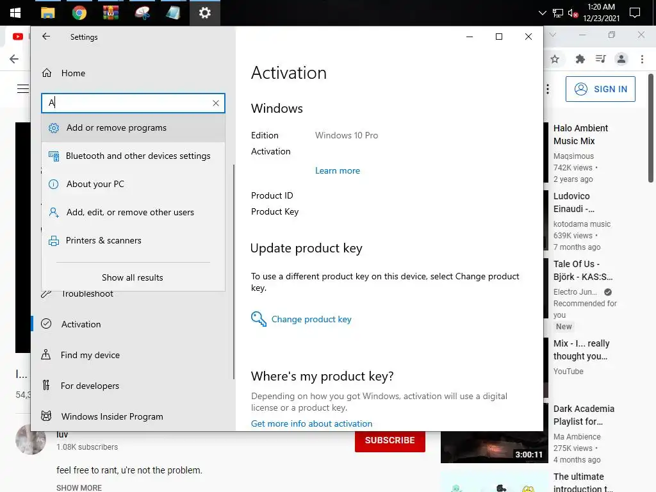Screen dimensions: 656x492
Task: Click Chrome's back arrow button
Action: [x=14, y=59]
